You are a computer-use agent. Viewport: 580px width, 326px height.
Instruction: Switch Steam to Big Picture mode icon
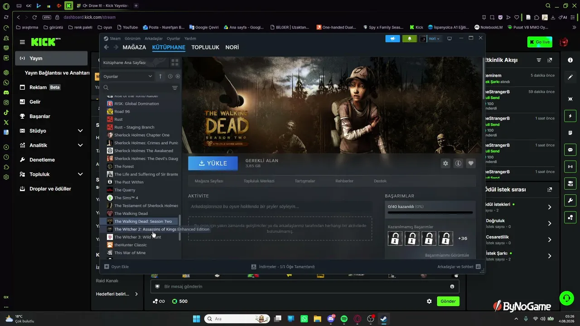[x=449, y=38]
